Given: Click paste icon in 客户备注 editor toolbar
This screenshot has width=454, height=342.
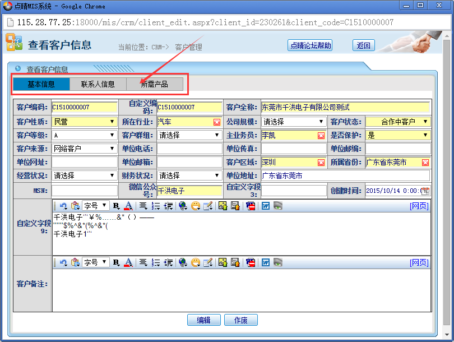Looking at the screenshot, I should pyautogui.click(x=75, y=262).
